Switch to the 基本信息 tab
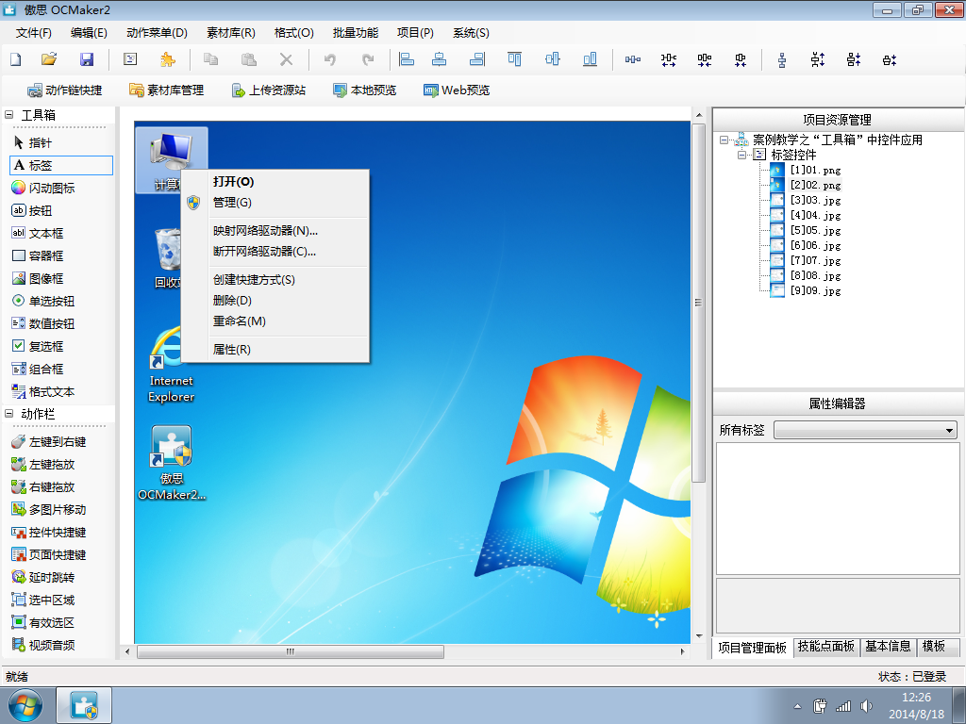Screen dimensions: 966x724 (x=888, y=647)
